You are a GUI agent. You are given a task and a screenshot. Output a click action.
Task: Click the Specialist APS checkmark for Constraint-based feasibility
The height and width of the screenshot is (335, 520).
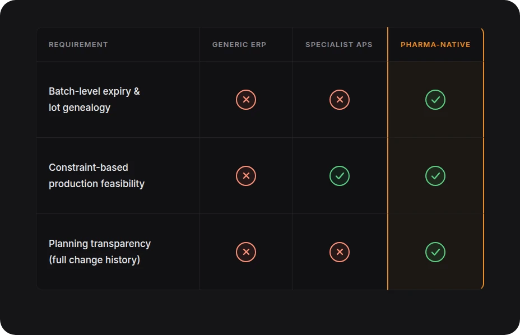[339, 176]
